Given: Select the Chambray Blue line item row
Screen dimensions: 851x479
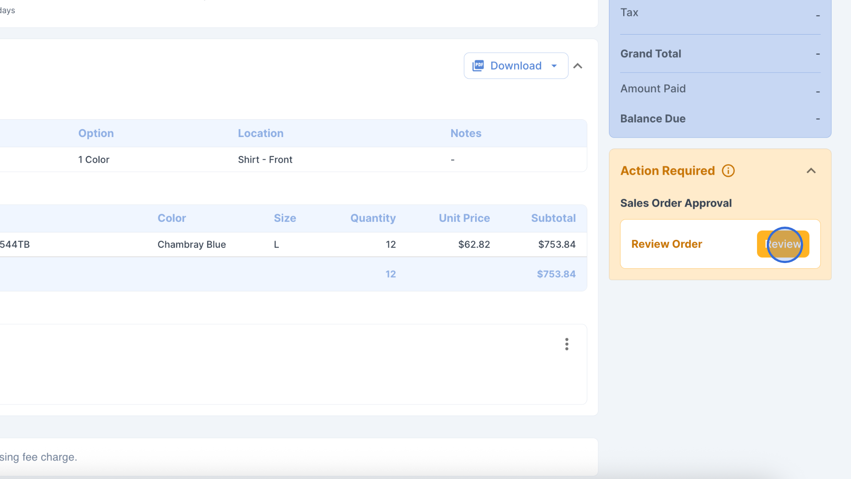Looking at the screenshot, I should [191, 244].
